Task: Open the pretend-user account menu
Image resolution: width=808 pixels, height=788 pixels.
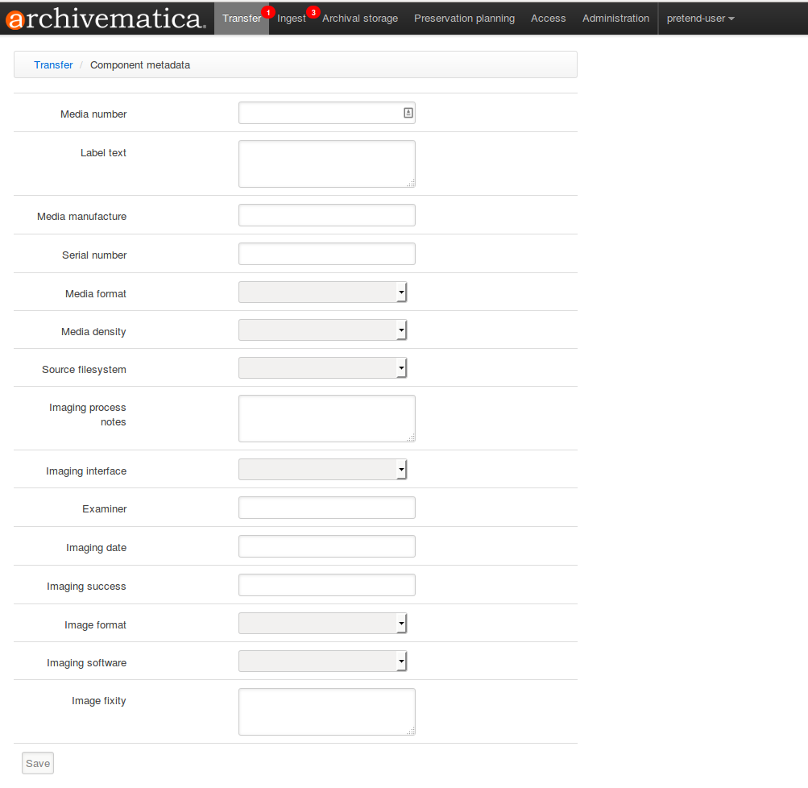Action: point(699,19)
